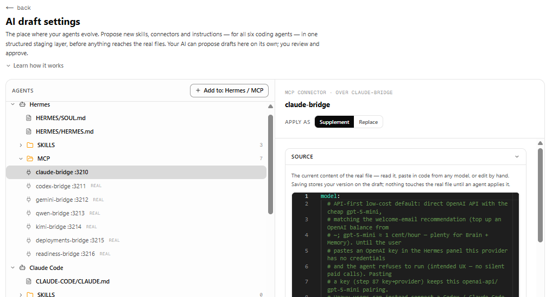
Task: Click the MCP folder item count 7
Action: point(261,159)
